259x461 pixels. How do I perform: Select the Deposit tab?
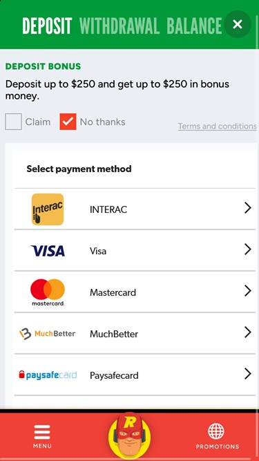(47, 26)
